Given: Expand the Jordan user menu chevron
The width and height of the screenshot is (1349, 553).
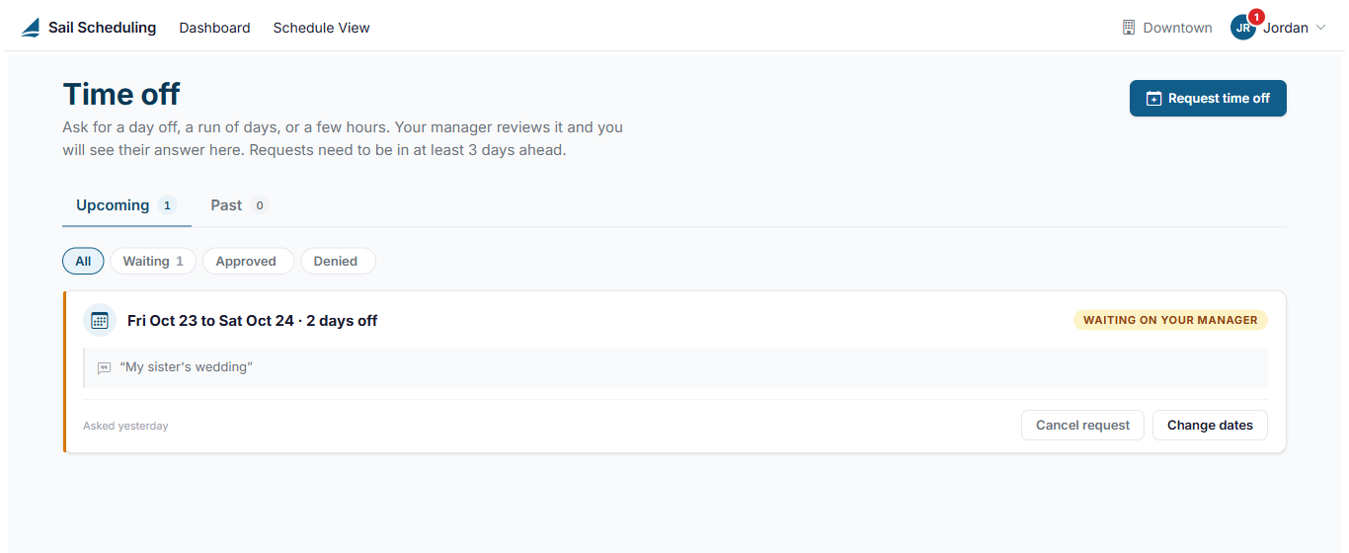Looking at the screenshot, I should (x=1320, y=28).
